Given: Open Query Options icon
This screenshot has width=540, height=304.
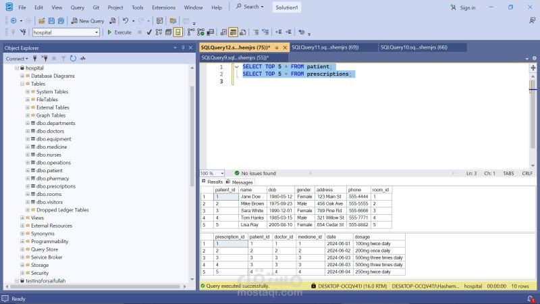Looking at the screenshot, I should click(168, 32).
